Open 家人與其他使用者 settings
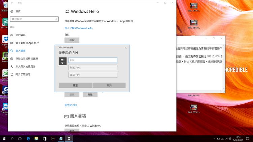 25,67
